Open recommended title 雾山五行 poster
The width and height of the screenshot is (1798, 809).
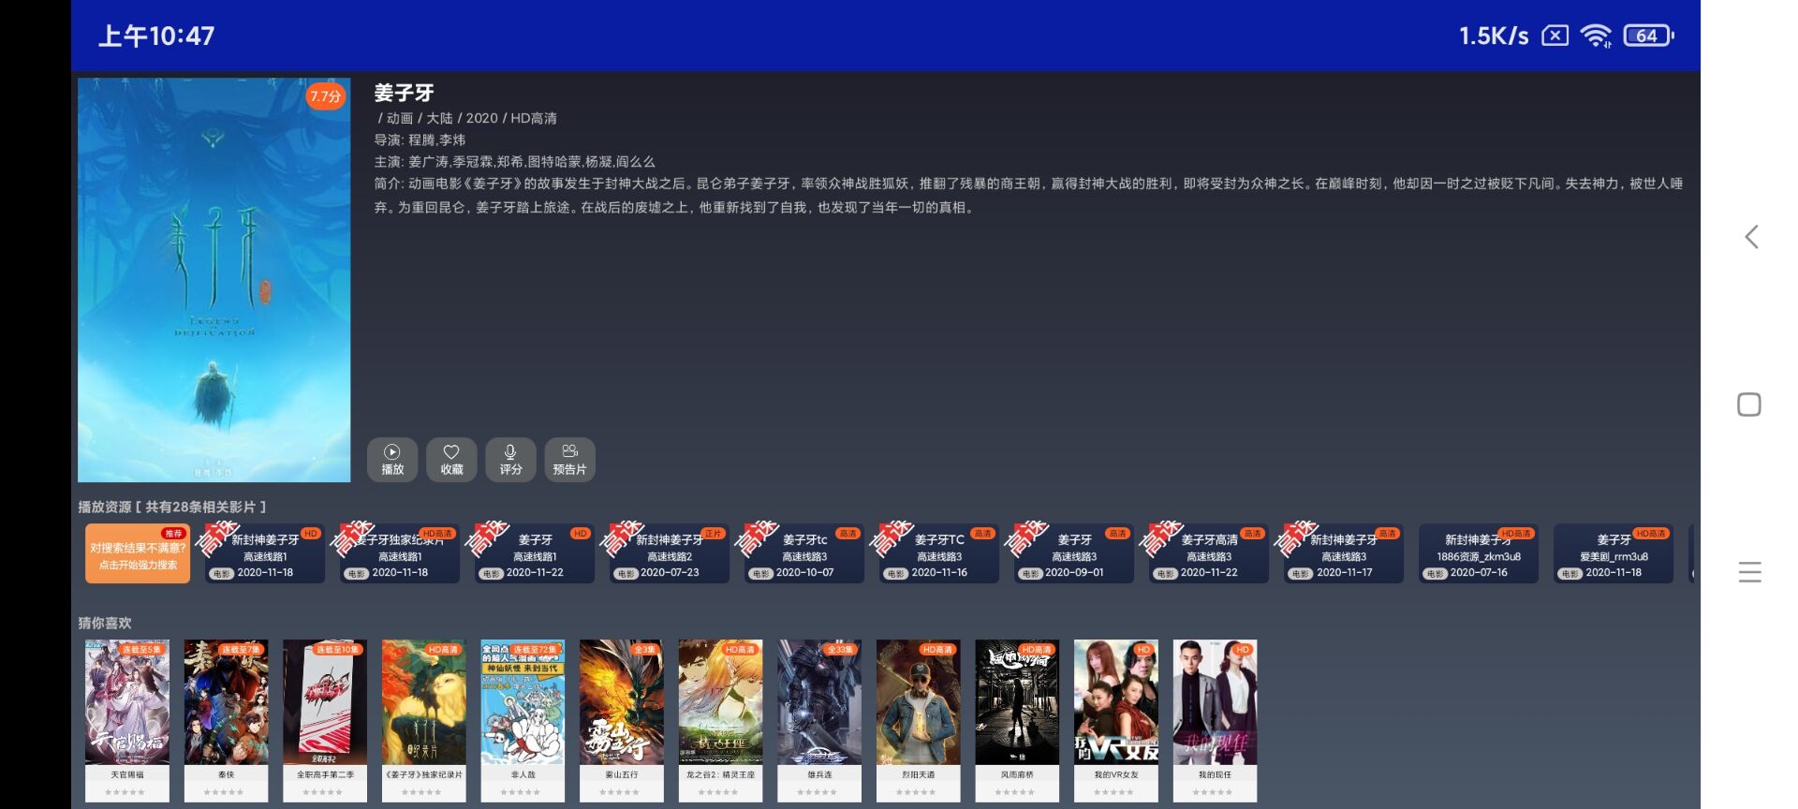tap(622, 702)
